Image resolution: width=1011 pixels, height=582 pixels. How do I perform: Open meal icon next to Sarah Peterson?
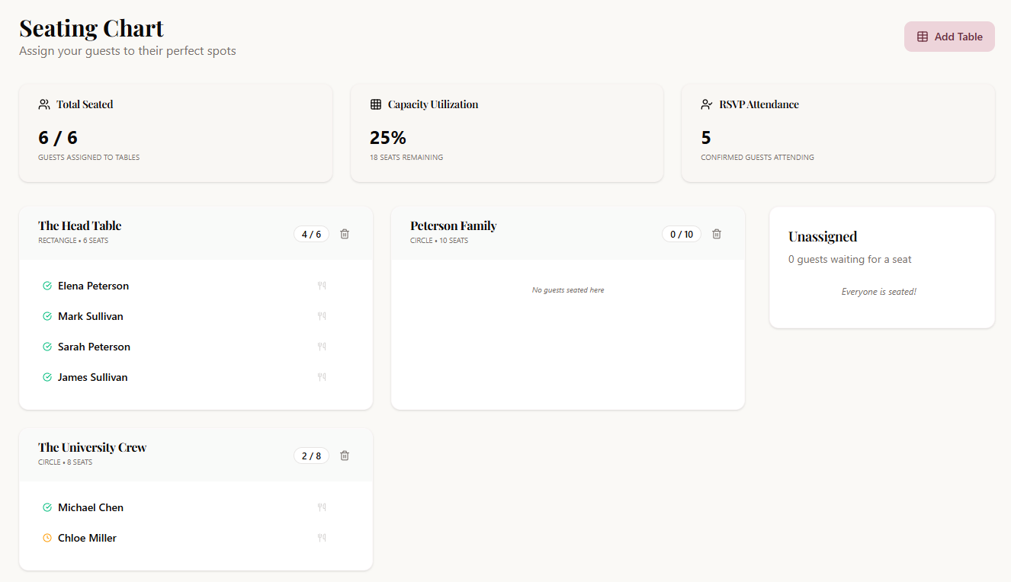coord(322,347)
